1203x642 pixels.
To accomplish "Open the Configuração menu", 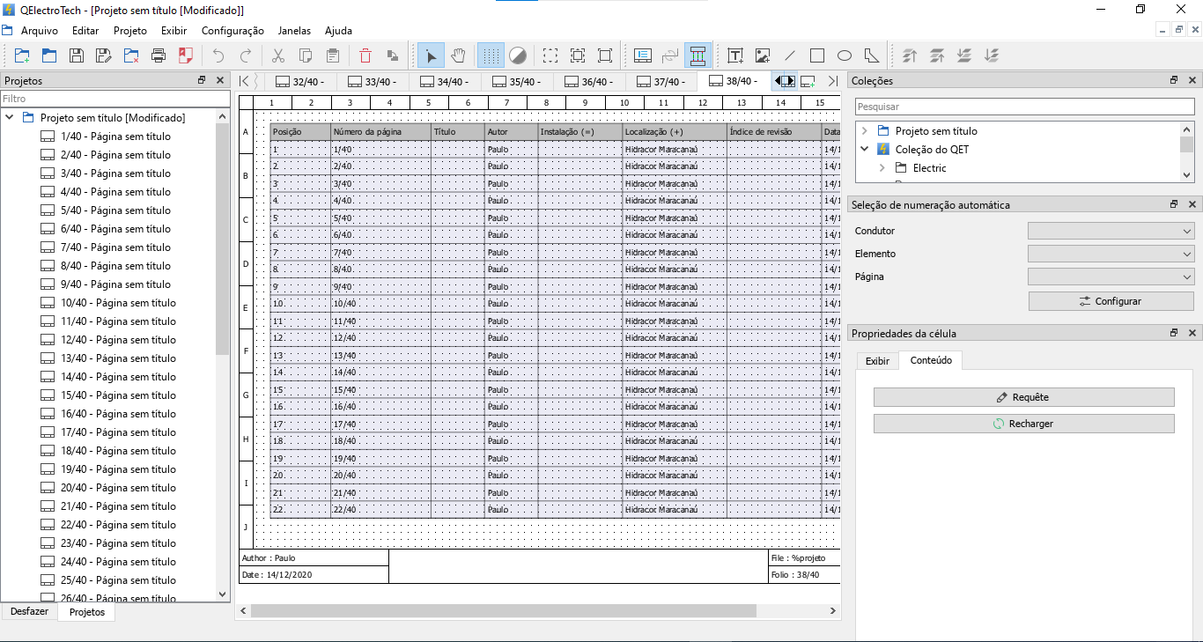I will pyautogui.click(x=232, y=30).
